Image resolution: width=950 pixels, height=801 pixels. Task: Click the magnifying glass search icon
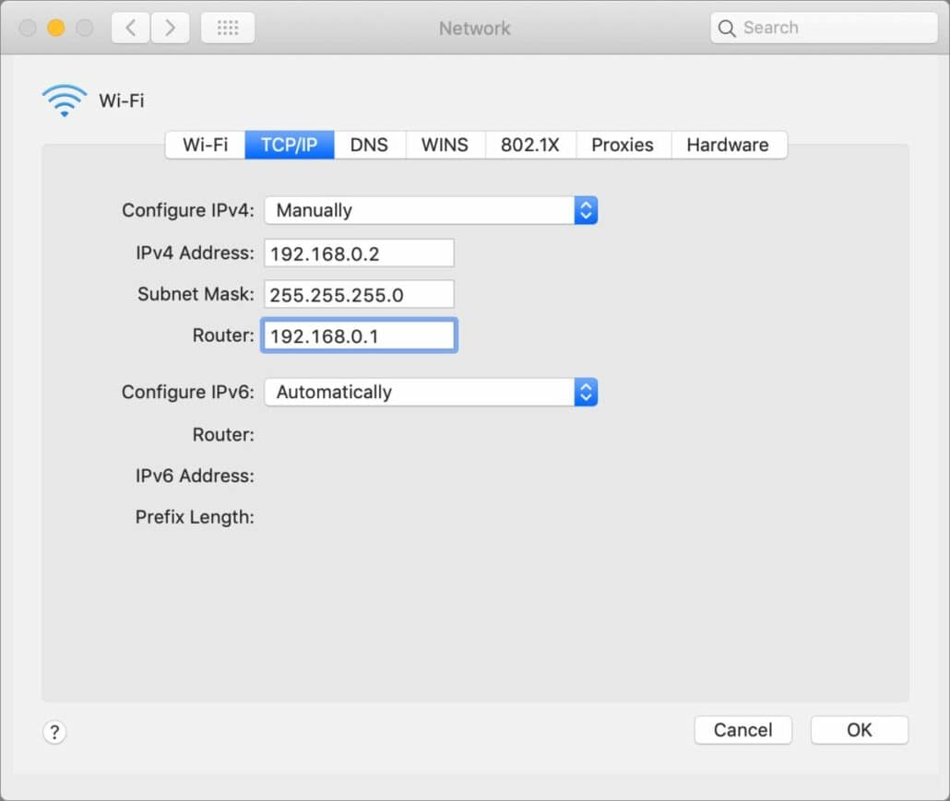point(728,28)
